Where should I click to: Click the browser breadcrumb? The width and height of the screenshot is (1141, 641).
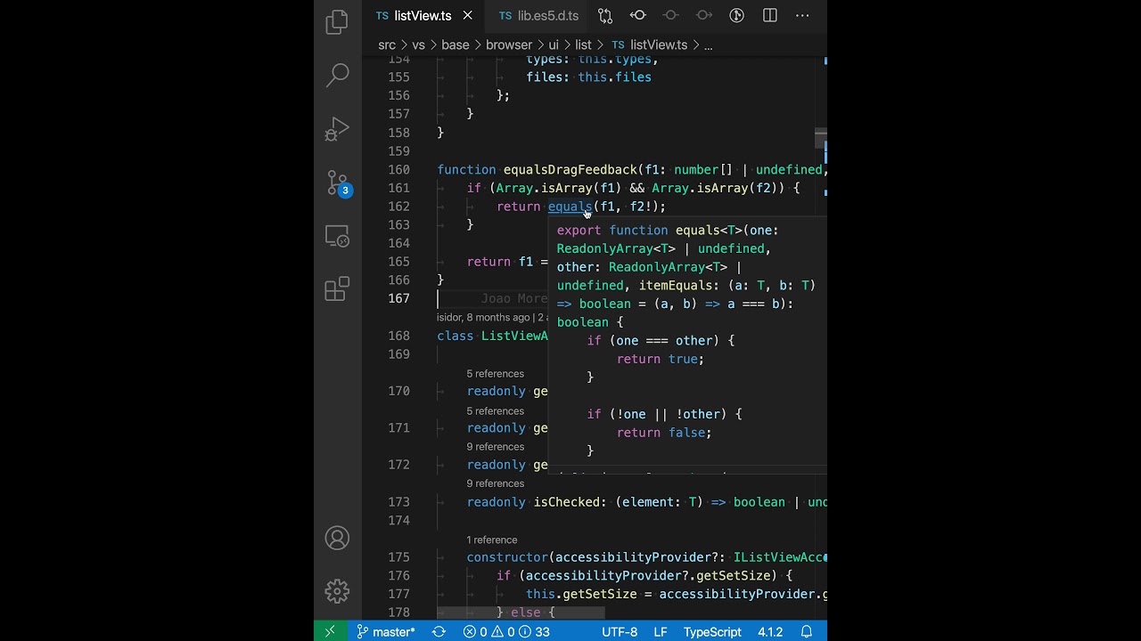pyautogui.click(x=509, y=45)
